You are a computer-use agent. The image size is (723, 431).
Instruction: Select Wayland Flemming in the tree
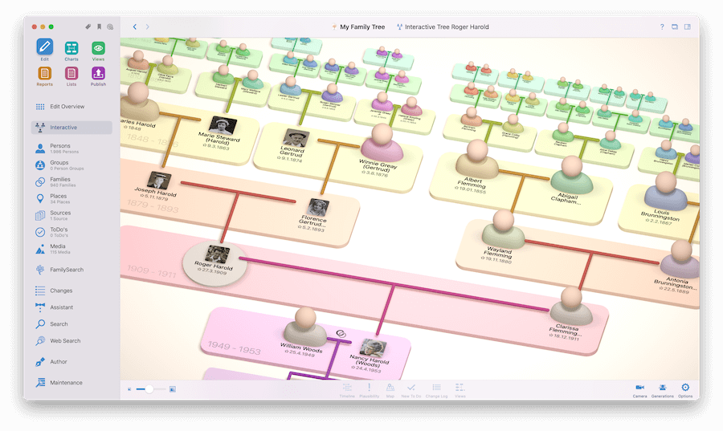(502, 236)
